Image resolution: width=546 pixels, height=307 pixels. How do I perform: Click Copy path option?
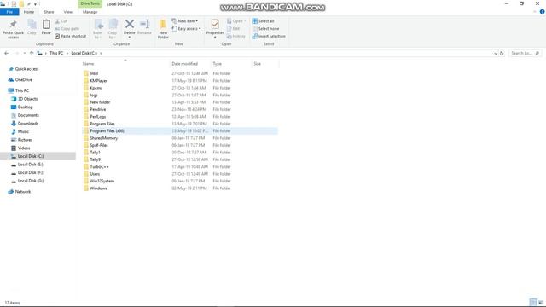tap(67, 28)
